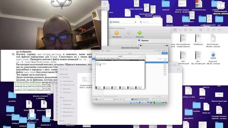Click the magnifier icon in front Finder window
228x128 pixels.
[x=178, y=69]
